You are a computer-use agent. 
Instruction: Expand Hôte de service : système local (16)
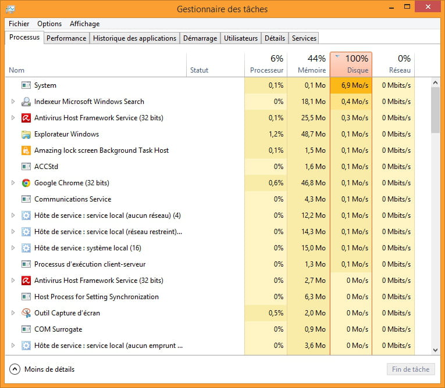pyautogui.click(x=13, y=248)
